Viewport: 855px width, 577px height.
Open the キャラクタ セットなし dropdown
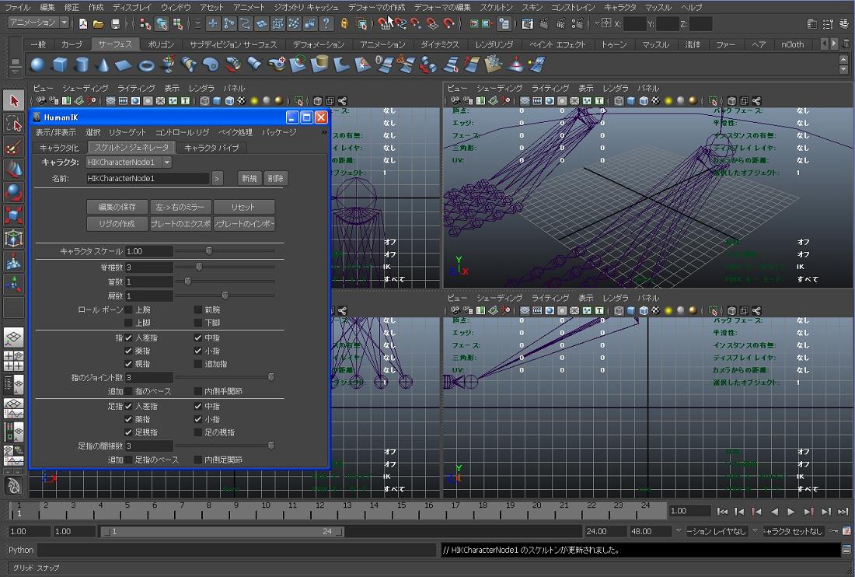(x=793, y=532)
